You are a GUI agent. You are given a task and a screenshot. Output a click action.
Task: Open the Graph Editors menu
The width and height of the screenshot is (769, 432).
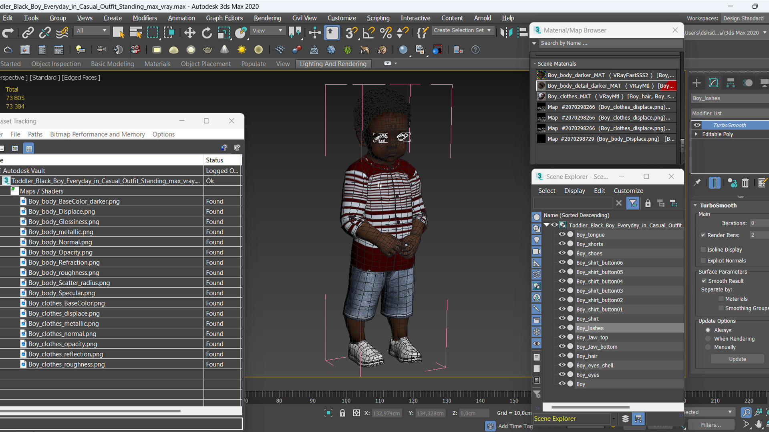(x=224, y=18)
